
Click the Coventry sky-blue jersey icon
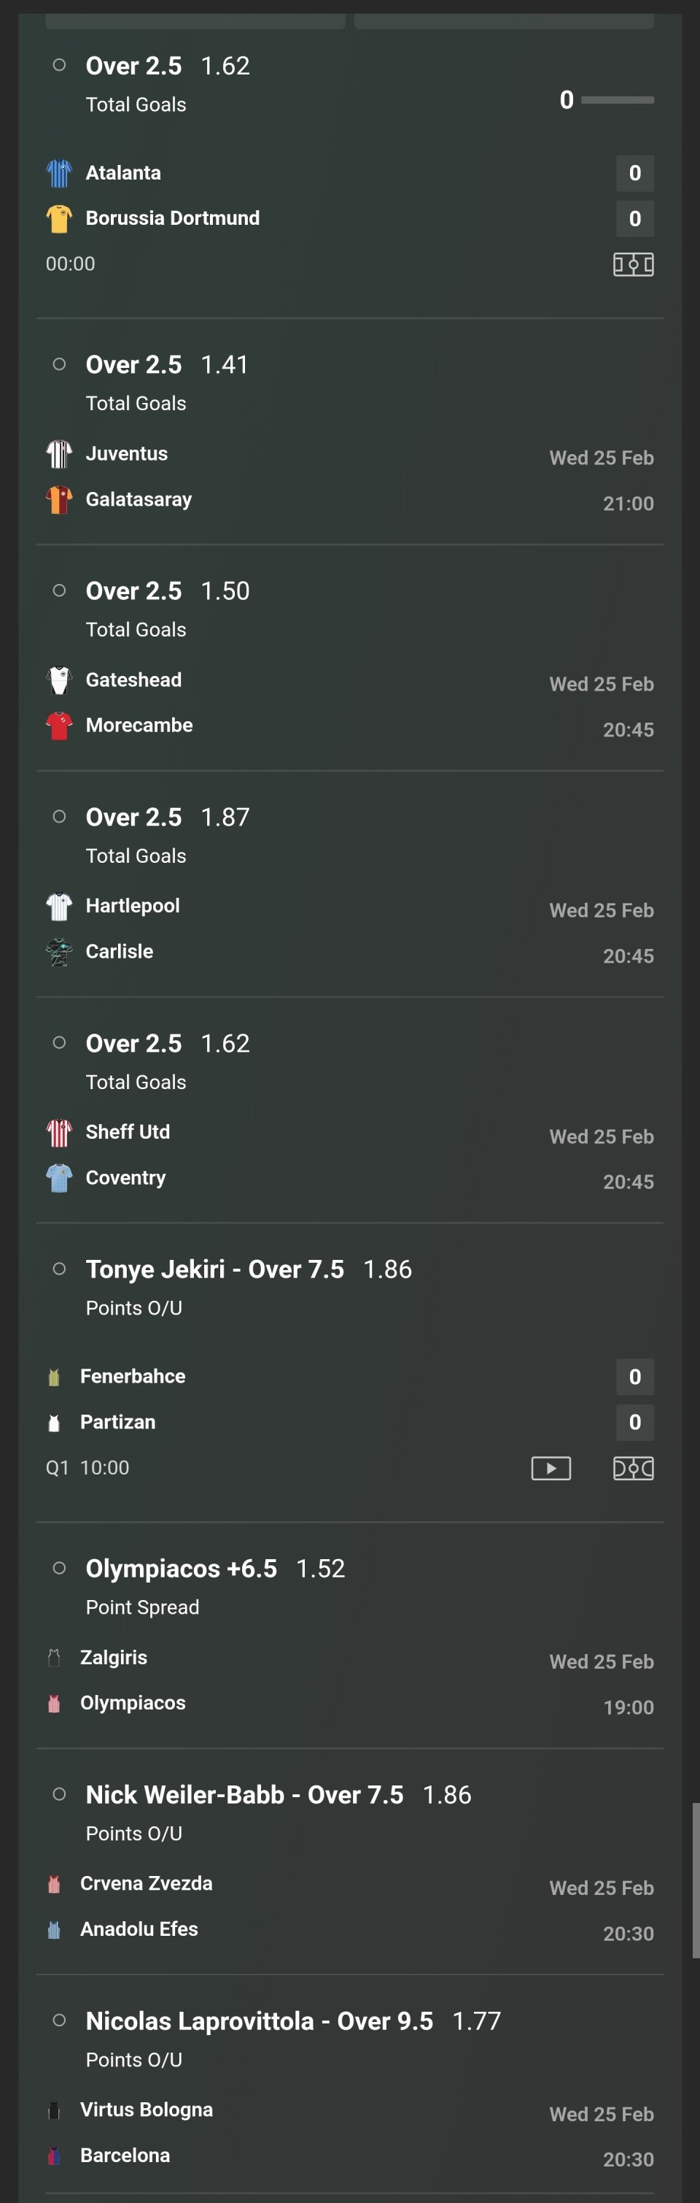pyautogui.click(x=59, y=1177)
